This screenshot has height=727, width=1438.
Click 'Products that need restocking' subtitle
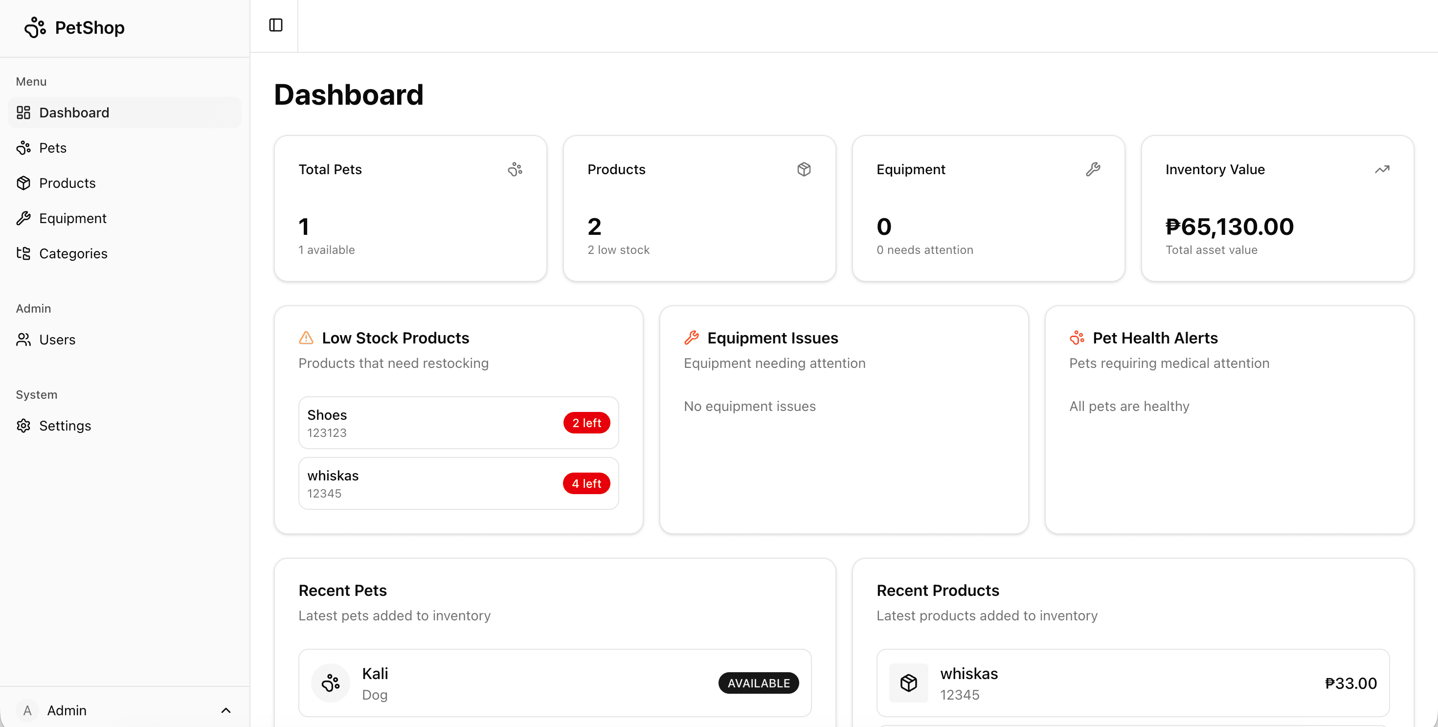point(394,363)
